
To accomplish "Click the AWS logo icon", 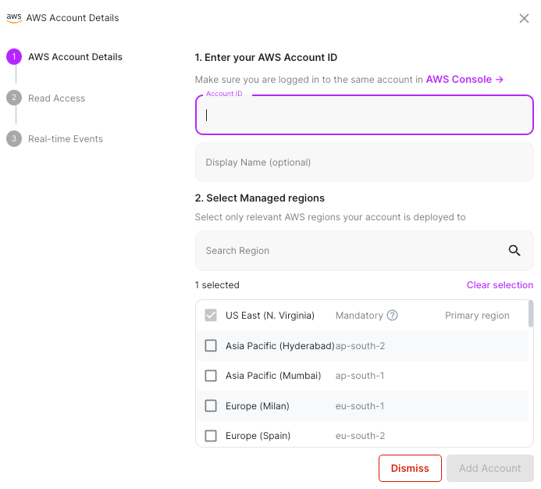I will click(x=14, y=18).
